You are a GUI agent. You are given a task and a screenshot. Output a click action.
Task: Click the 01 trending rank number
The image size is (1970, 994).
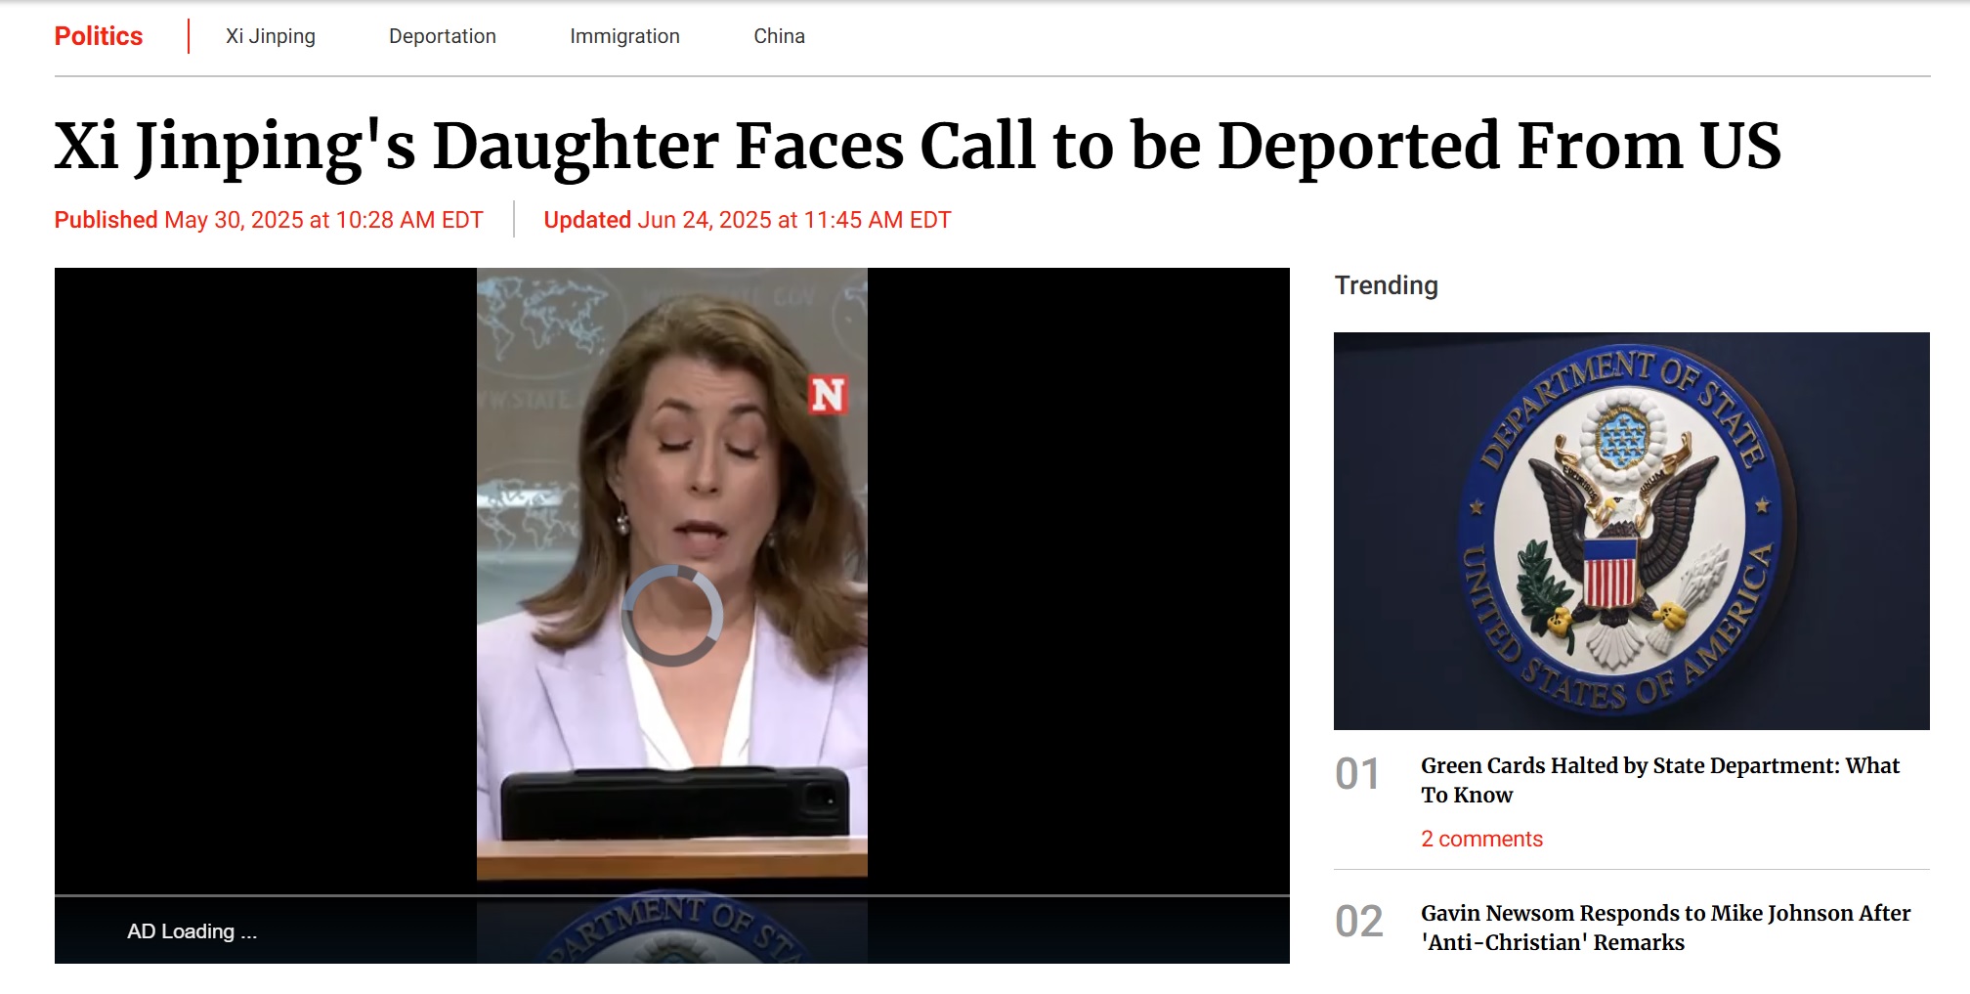pyautogui.click(x=1357, y=774)
